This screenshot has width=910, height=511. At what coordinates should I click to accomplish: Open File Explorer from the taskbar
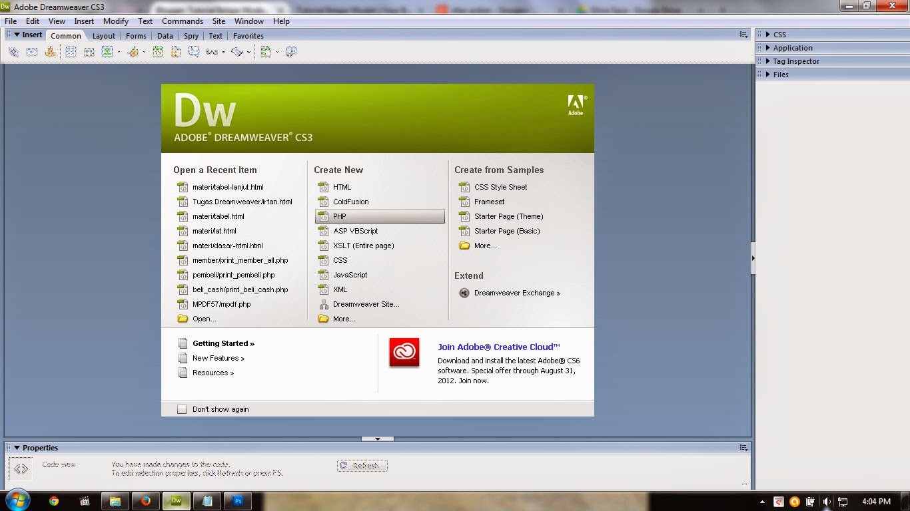[115, 501]
